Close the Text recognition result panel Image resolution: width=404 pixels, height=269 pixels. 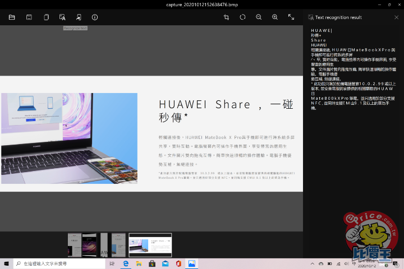[x=396, y=17]
